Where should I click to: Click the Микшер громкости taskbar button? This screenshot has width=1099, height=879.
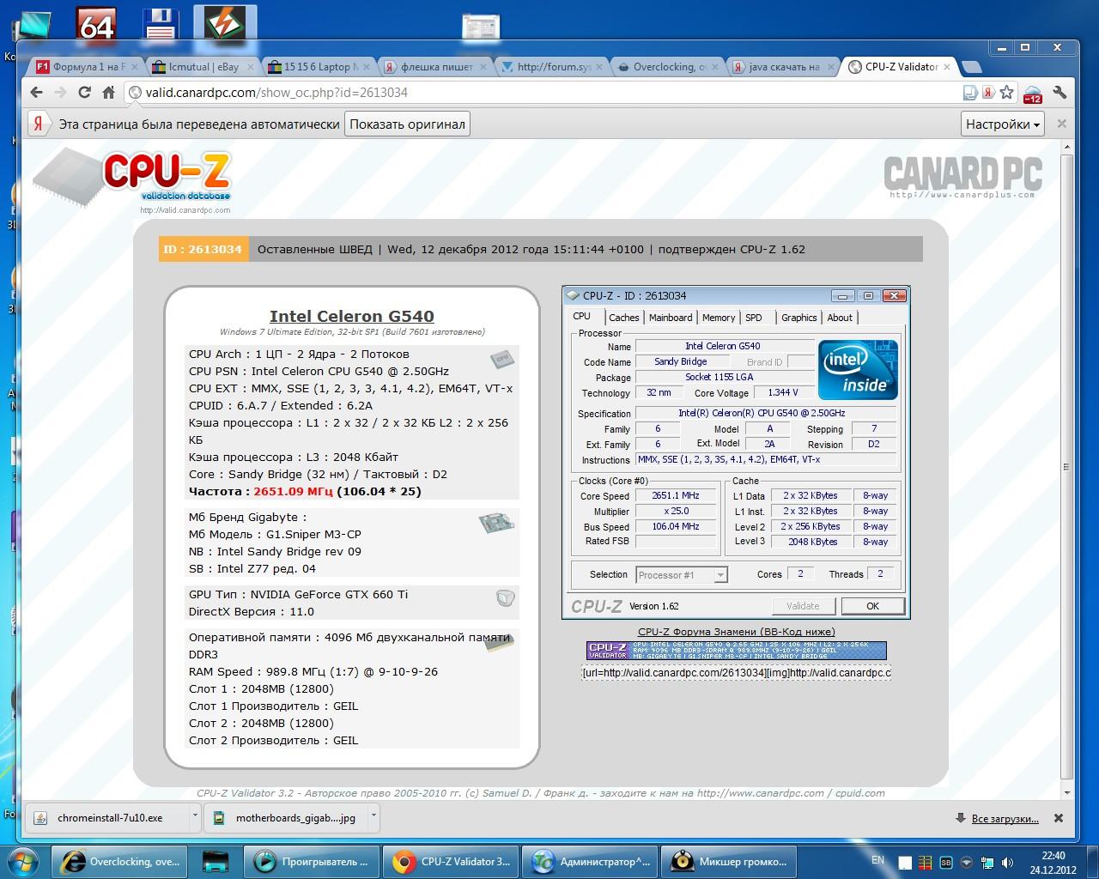click(729, 861)
